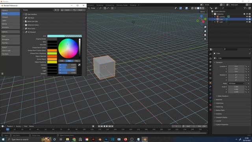
Task: Click the Grid color swatch
Action: point(65,36)
